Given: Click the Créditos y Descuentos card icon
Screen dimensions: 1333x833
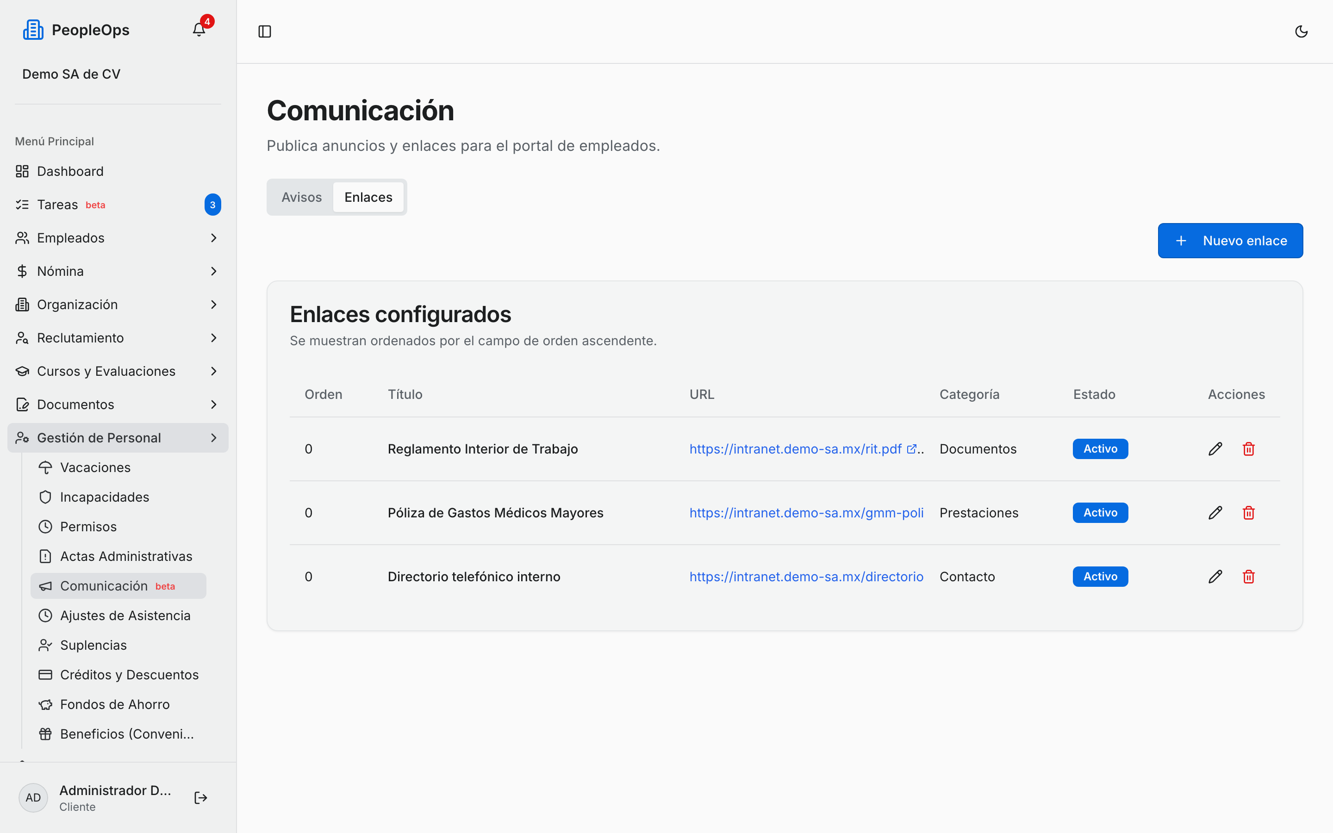Looking at the screenshot, I should [45, 675].
